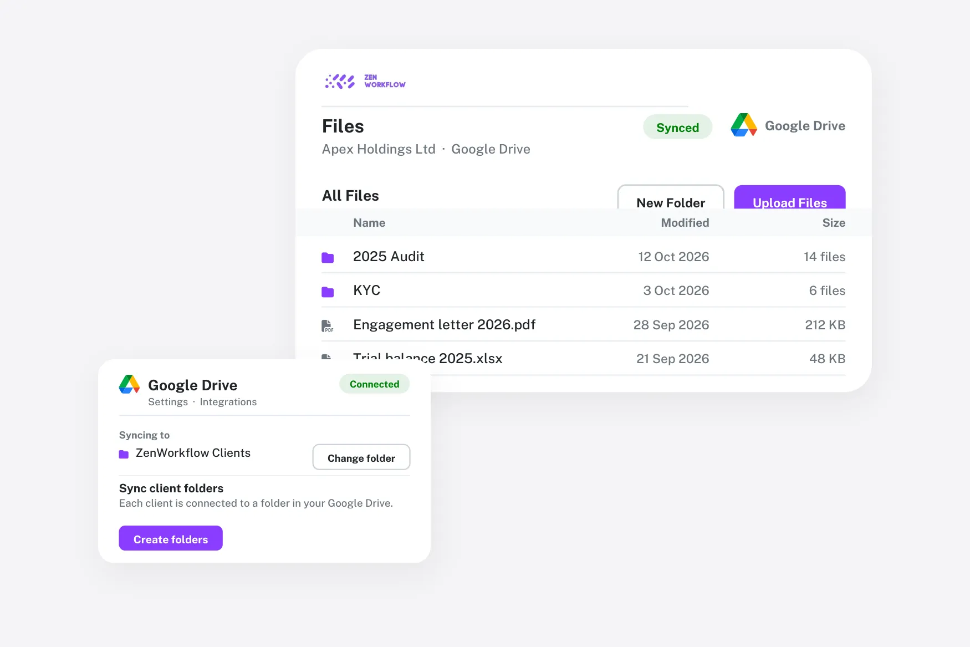Click the All Files heading

pos(350,196)
